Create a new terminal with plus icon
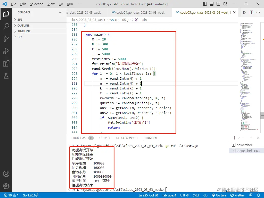264x198 pixels. (234, 138)
